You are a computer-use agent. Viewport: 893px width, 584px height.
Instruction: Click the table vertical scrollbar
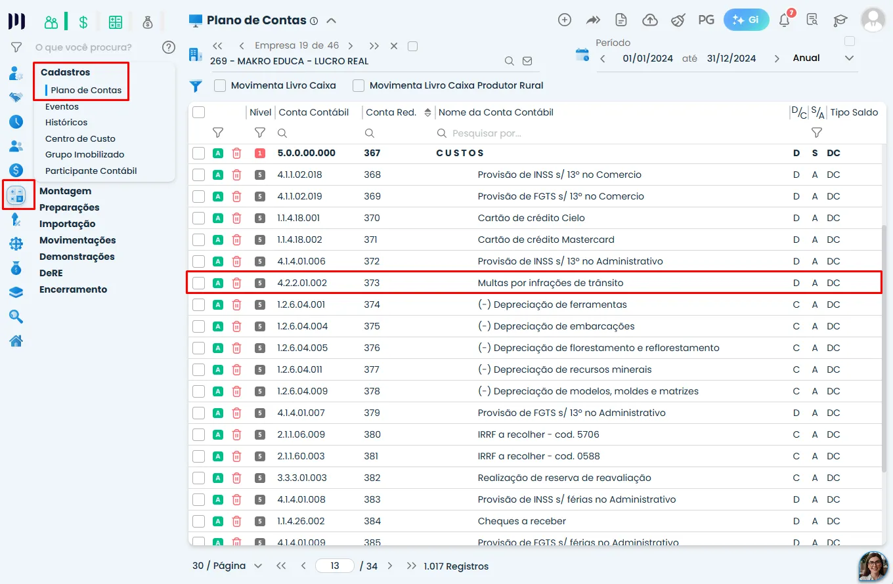pyautogui.click(x=883, y=348)
